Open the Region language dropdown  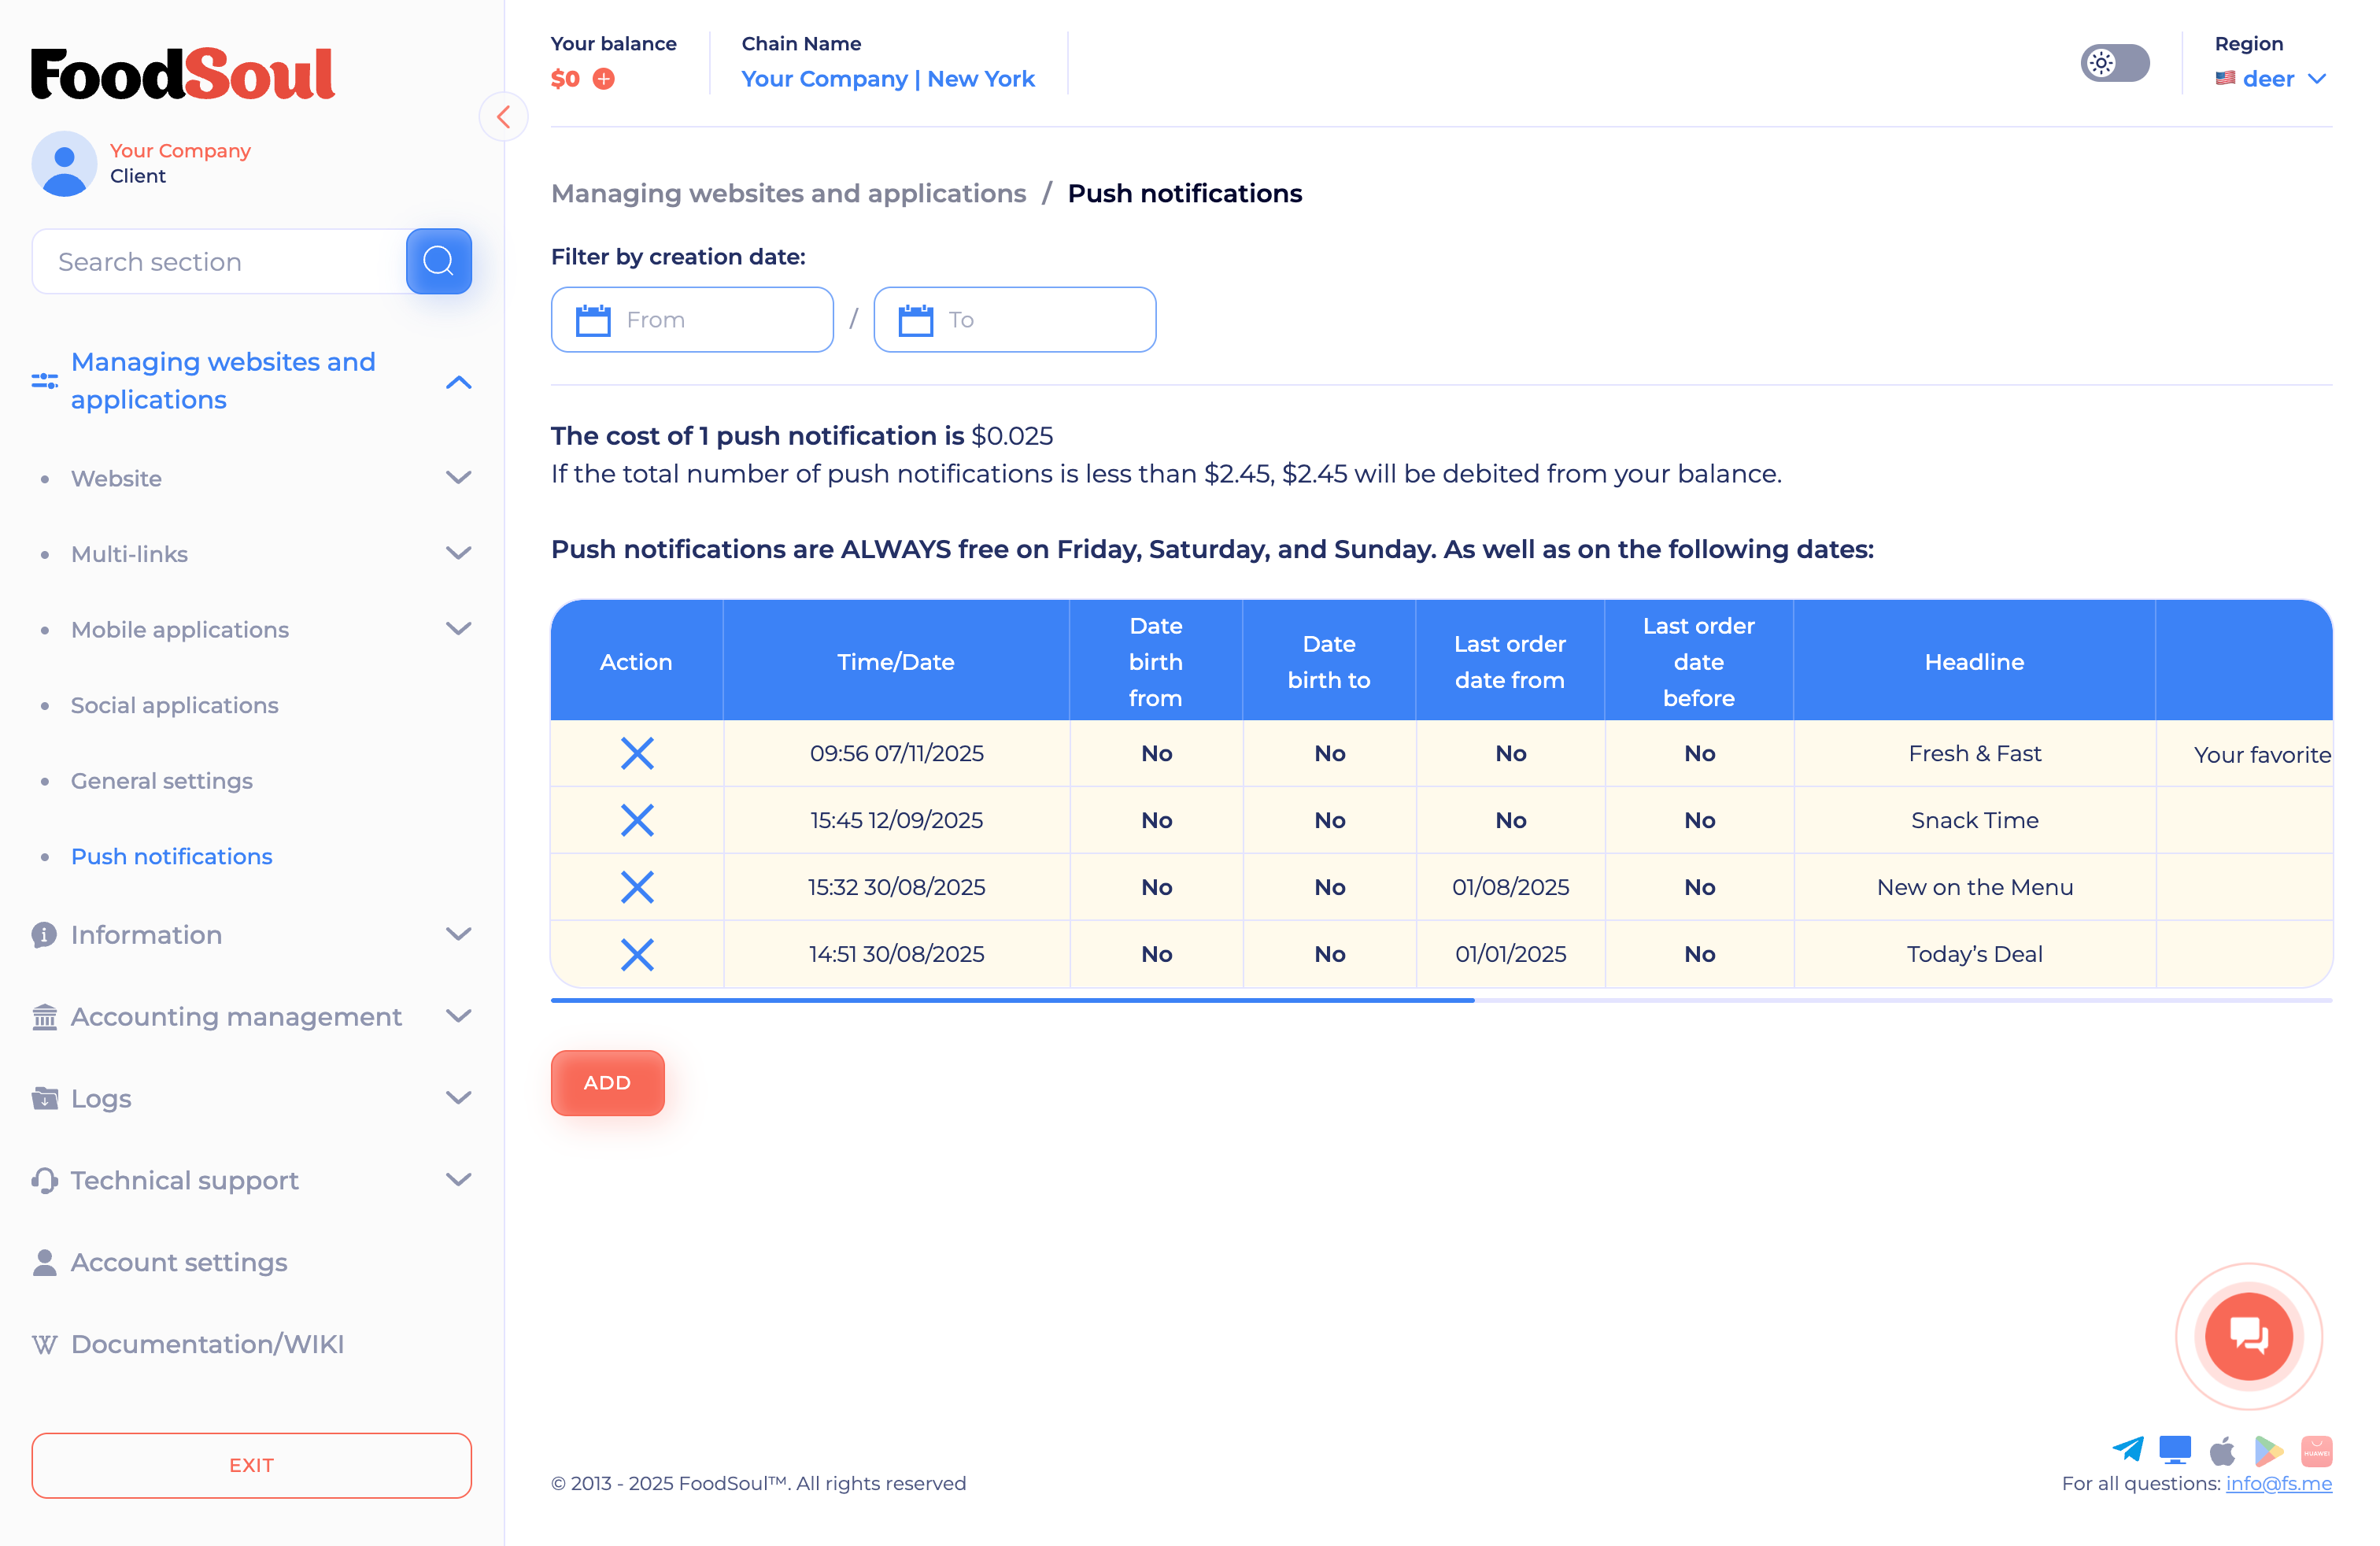coord(2271,79)
